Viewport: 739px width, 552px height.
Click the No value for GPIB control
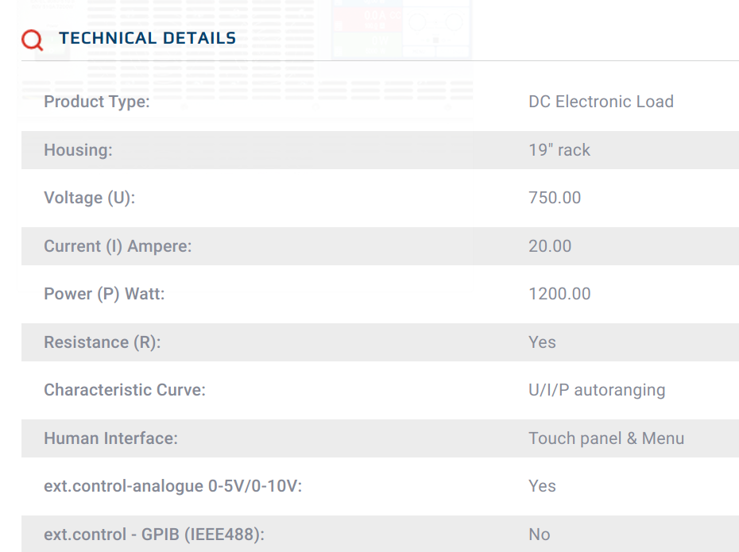[x=540, y=535]
